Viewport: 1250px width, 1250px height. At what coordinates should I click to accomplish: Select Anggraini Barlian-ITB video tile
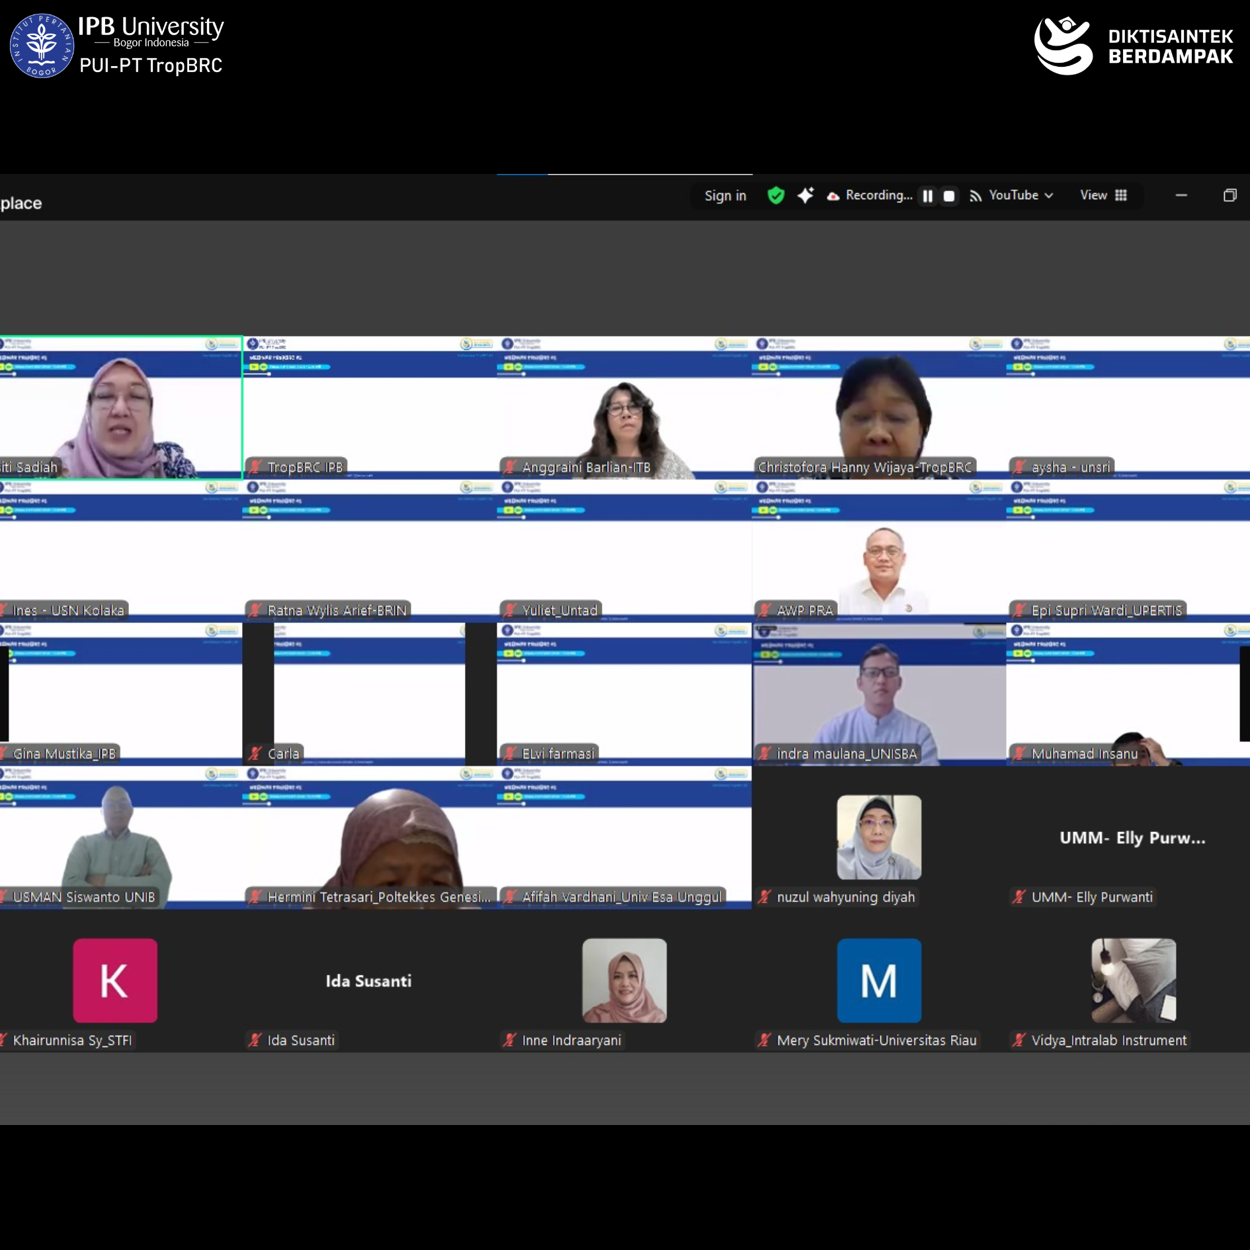click(x=624, y=417)
